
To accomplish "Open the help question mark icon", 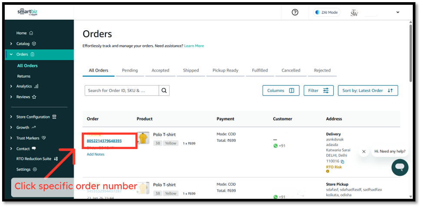I will pos(295,12).
